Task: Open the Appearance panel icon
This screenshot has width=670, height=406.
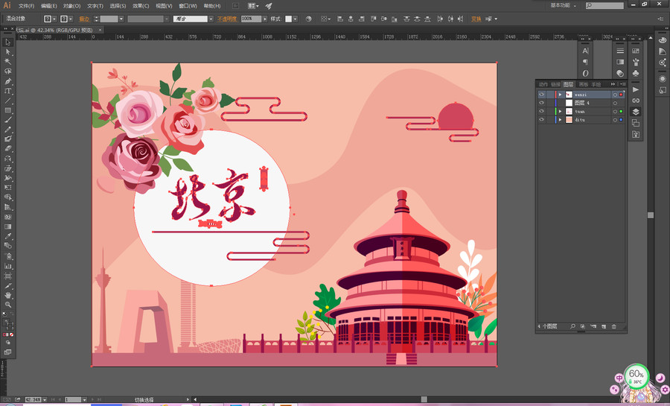Action: tap(663, 79)
